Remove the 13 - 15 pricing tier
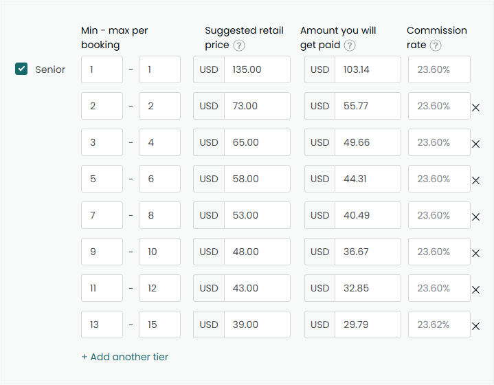Image resolution: width=494 pixels, height=385 pixels. [x=475, y=326]
